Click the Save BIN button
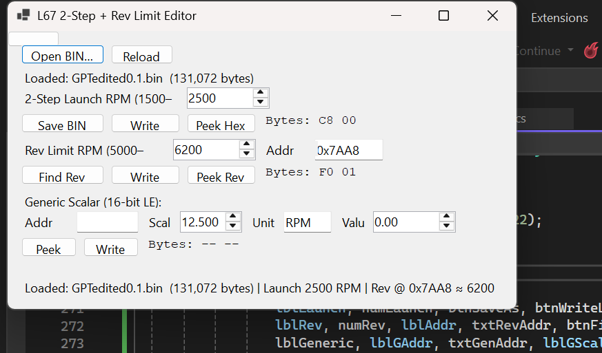This screenshot has height=353, width=602. (x=63, y=125)
